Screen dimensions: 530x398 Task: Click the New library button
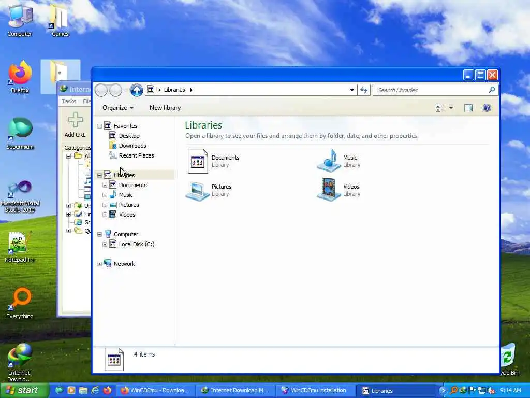click(x=165, y=108)
